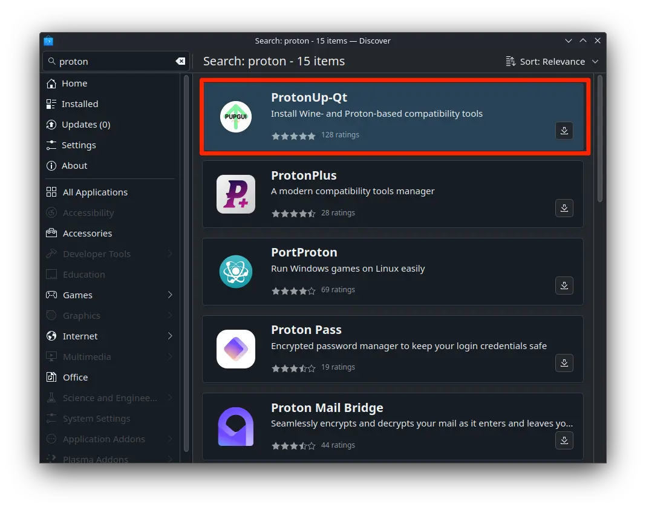This screenshot has height=510, width=646.
Task: Open the Sort: Relevance dropdown
Action: tap(552, 61)
